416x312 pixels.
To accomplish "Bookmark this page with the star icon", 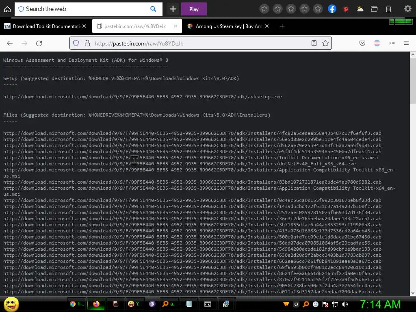I will click(325, 43).
